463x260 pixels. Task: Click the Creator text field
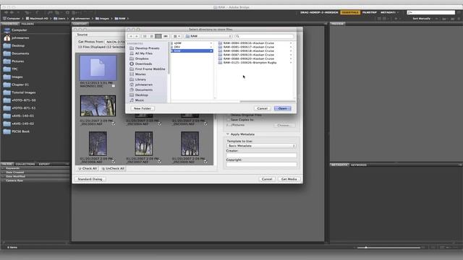(x=261, y=155)
